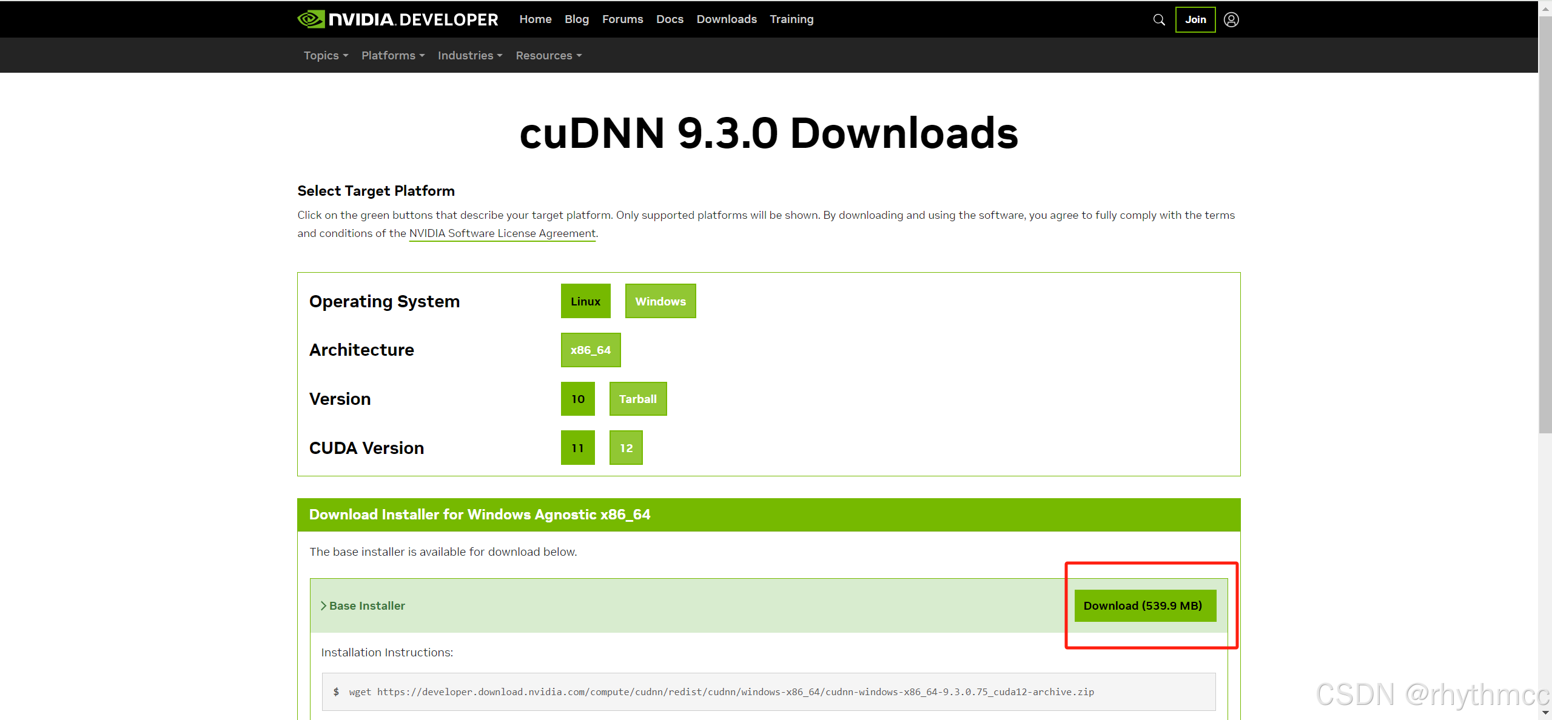Expand the Base Installer section
1552x720 pixels.
pos(363,605)
